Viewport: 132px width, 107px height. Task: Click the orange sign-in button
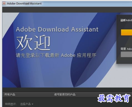pyautogui.click(x=126, y=32)
